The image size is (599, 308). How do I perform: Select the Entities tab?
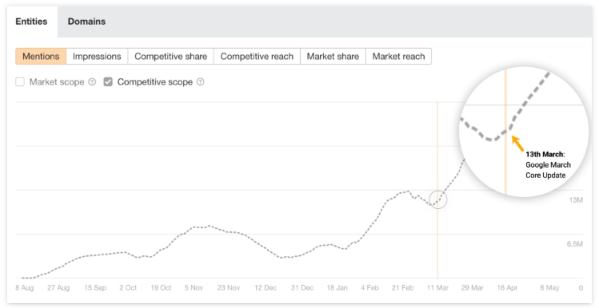(x=31, y=22)
